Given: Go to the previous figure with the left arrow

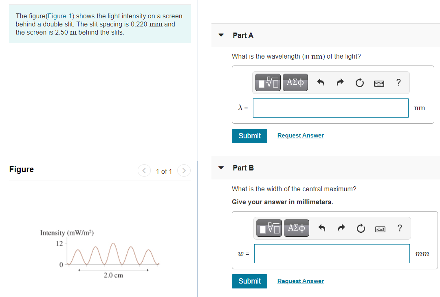Looking at the screenshot, I should [144, 171].
